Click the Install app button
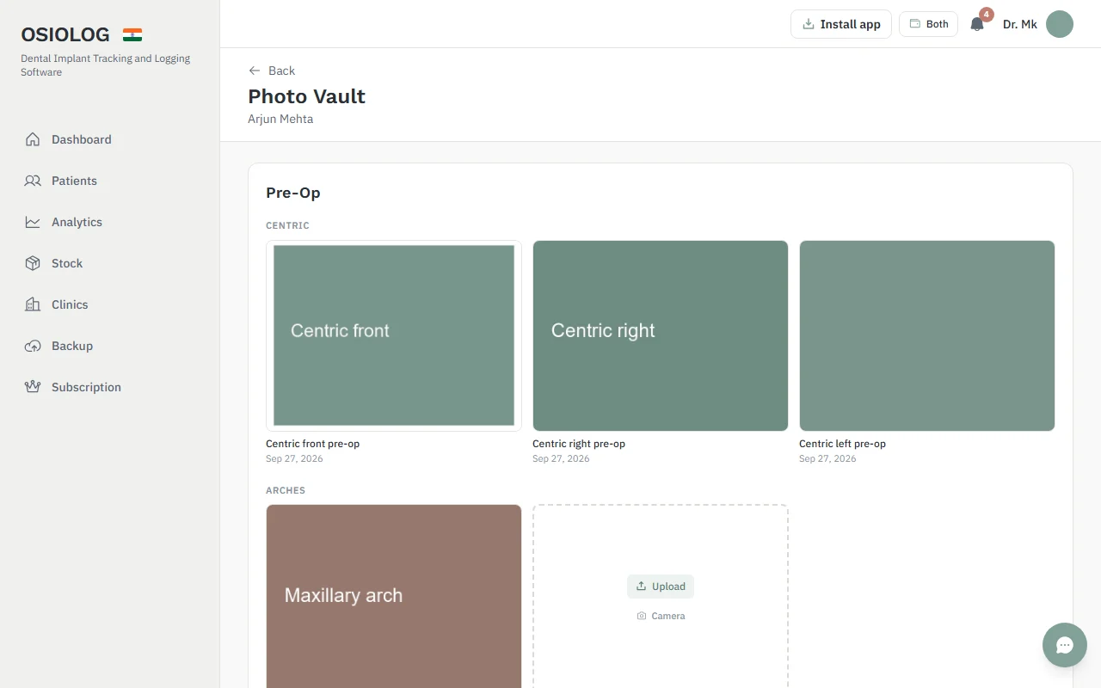Screen dimensions: 1101x688 coord(841,24)
